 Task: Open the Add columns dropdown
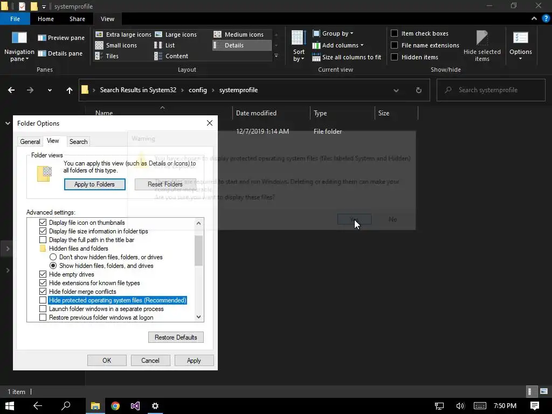tap(338, 45)
